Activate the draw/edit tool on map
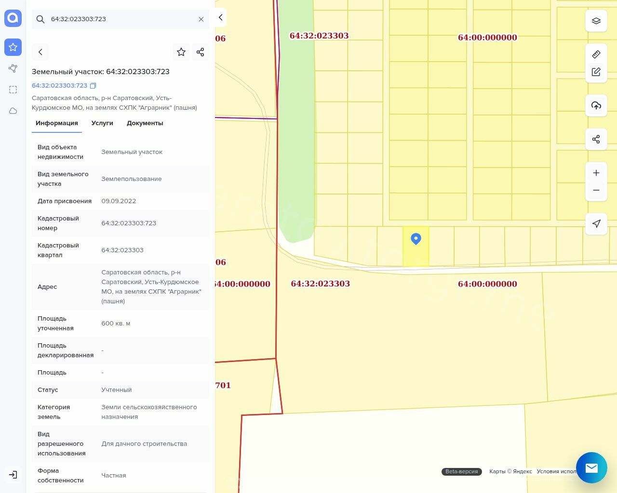 596,72
